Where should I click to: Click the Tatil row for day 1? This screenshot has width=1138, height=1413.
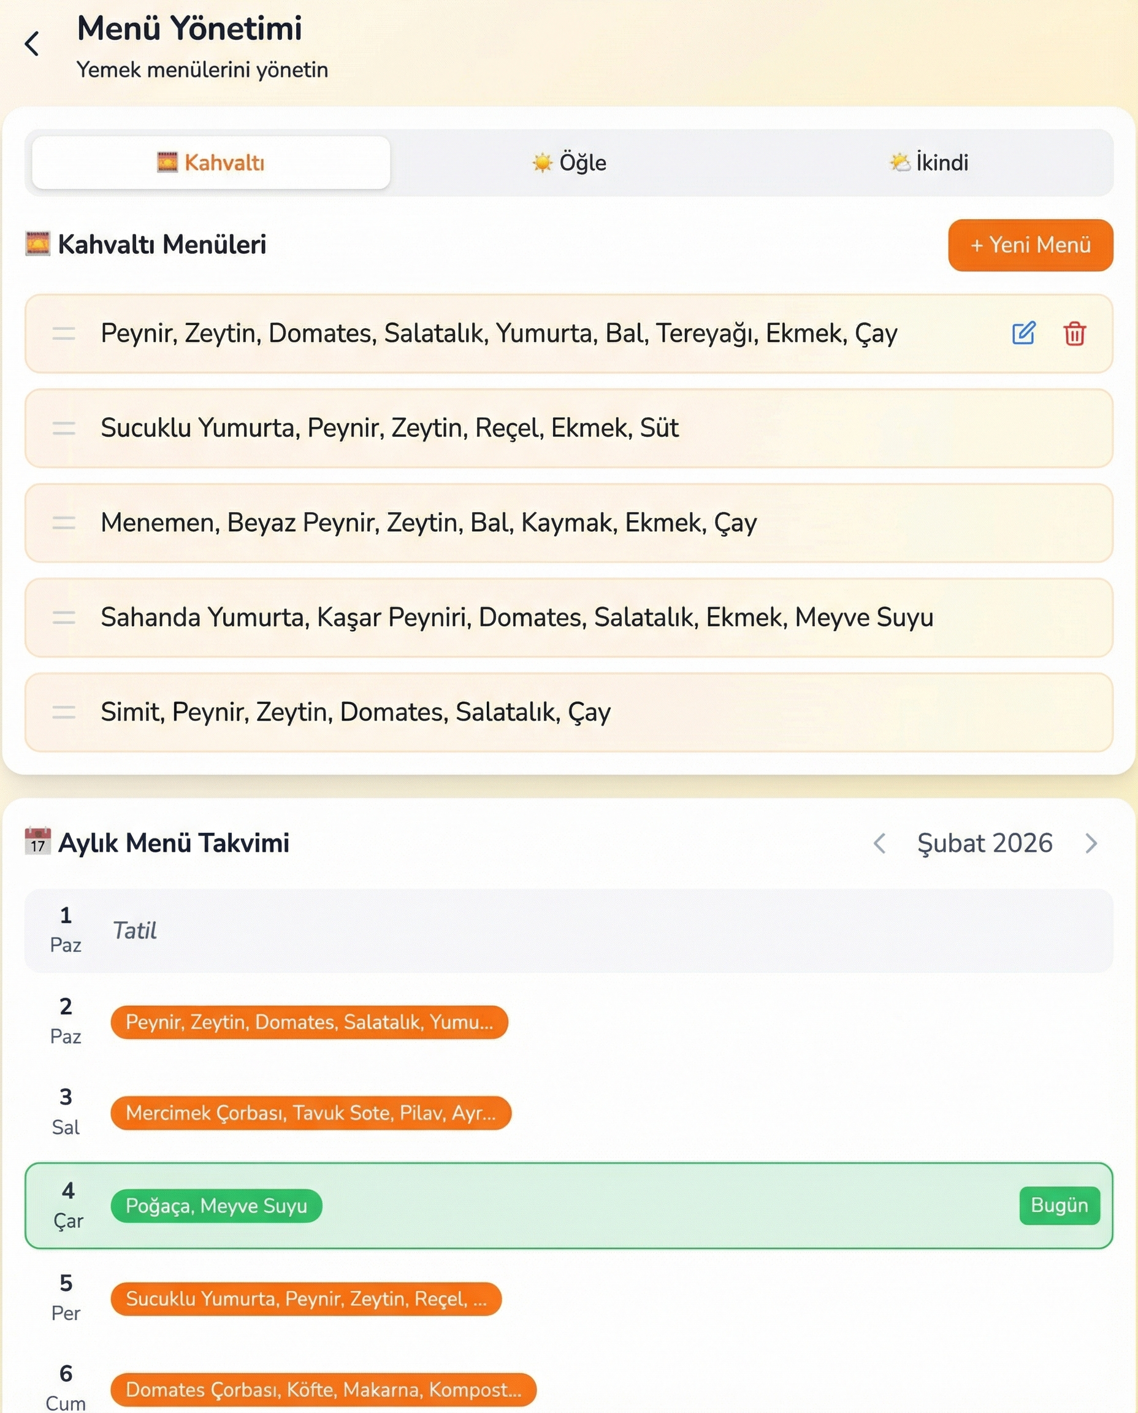pyautogui.click(x=568, y=930)
